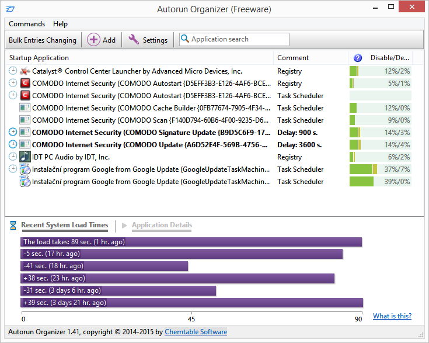This screenshot has width=429, height=343.
Task: Click the COMODO Signature Update entry icon
Action: tap(25, 132)
